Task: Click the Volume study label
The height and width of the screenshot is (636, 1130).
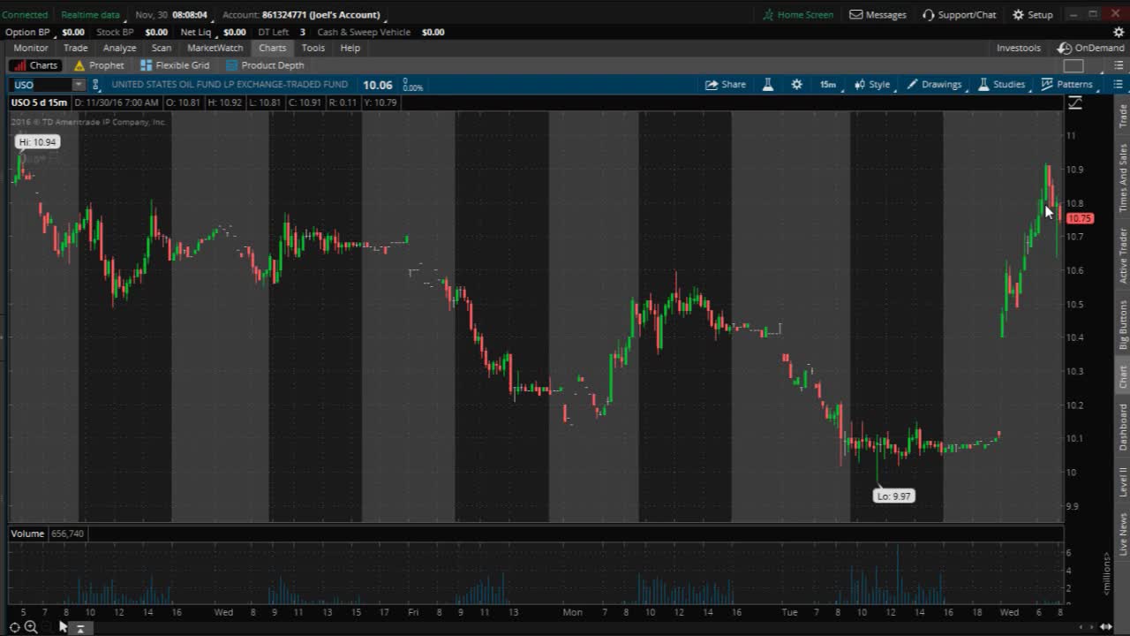Action: (x=27, y=534)
